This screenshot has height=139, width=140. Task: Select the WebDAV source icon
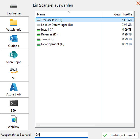[x=14, y=119]
